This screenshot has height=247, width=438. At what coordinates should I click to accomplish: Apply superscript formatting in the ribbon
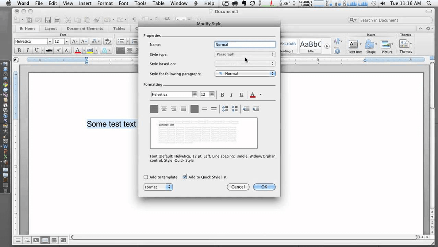tap(58, 50)
